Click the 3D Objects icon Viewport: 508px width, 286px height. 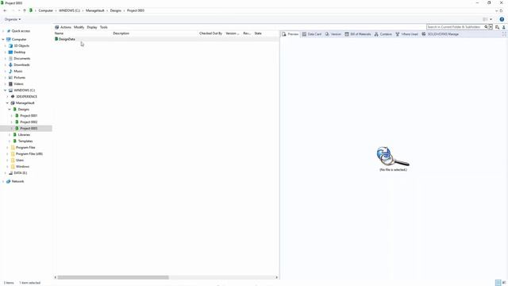(x=10, y=46)
